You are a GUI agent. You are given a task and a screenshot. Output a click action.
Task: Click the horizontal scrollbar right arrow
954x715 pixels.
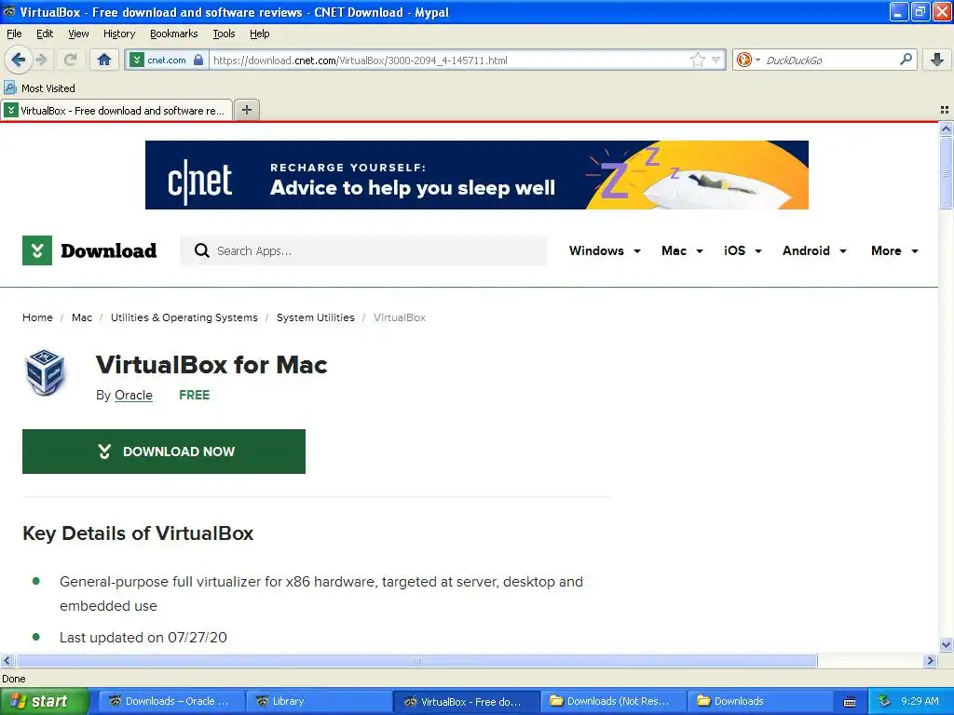pos(930,660)
